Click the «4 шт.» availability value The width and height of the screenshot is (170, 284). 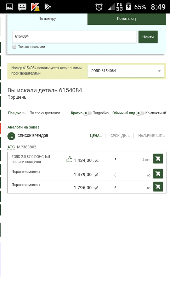coord(146,160)
